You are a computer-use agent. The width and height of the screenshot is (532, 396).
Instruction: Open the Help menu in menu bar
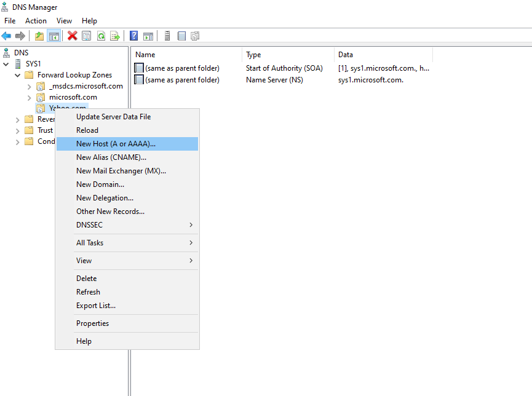(x=89, y=21)
